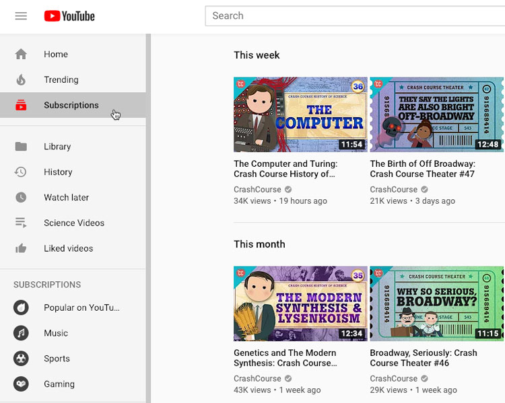Image resolution: width=505 pixels, height=403 pixels.
Task: Click the Liked videos thumbs-up icon
Action: (x=21, y=248)
